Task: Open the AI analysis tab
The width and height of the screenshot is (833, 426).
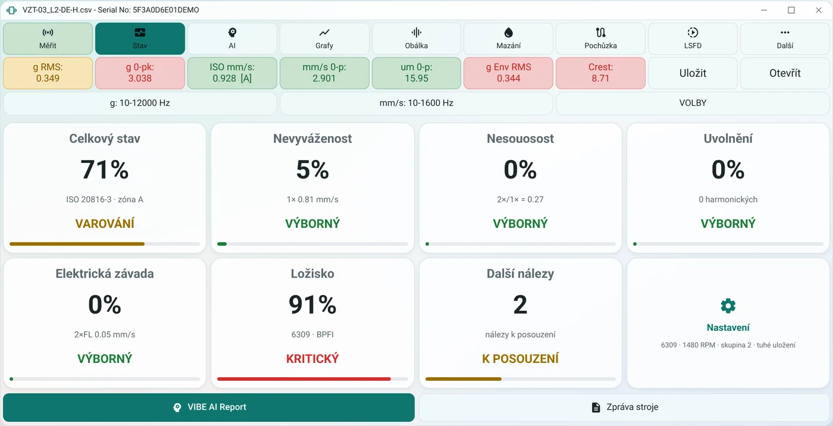Action: [x=232, y=39]
